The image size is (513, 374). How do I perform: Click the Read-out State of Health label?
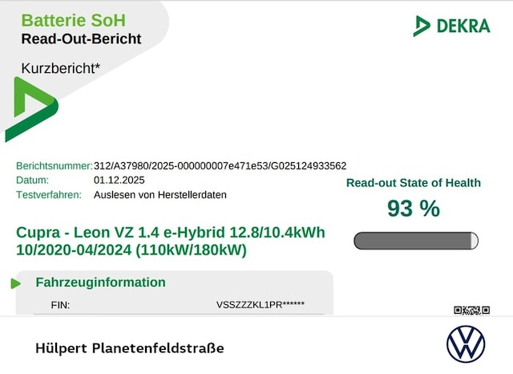[x=414, y=183]
